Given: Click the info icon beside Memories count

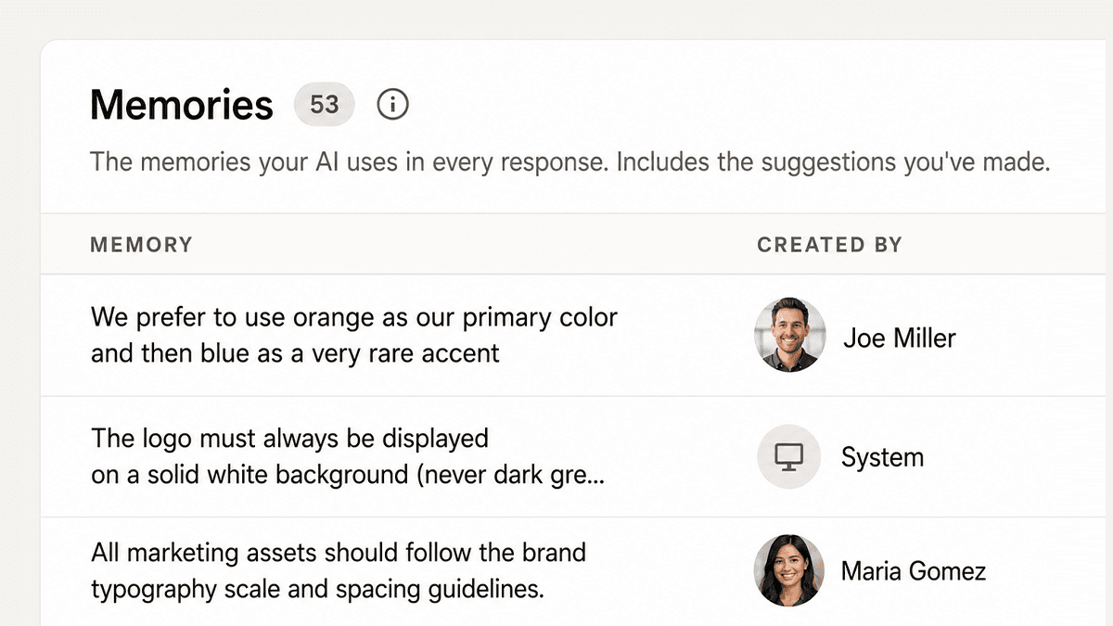Looking at the screenshot, I should [x=392, y=105].
